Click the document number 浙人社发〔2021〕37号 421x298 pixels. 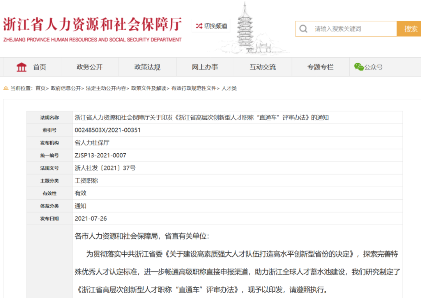[x=105, y=168]
